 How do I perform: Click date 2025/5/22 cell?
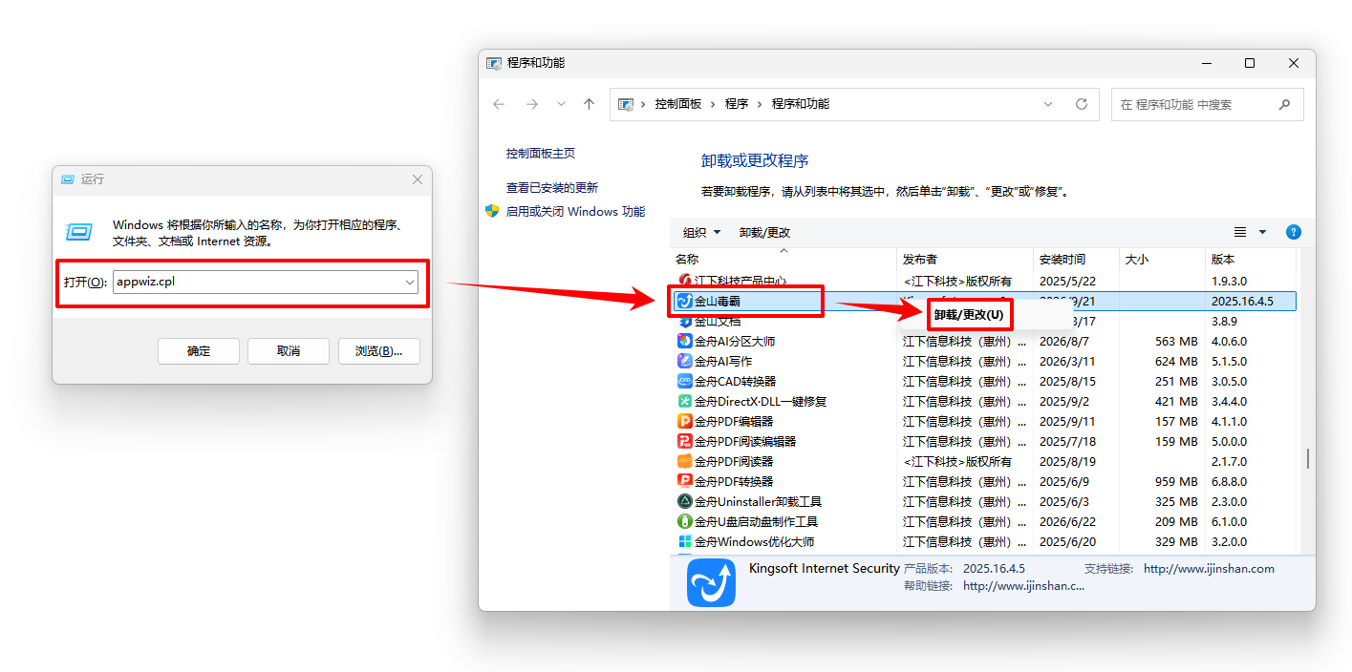coord(1065,281)
